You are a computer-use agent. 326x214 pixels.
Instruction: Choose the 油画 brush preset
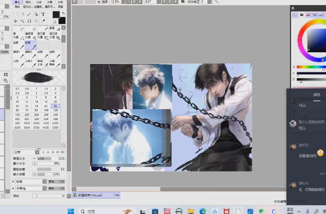[x=19, y=45]
